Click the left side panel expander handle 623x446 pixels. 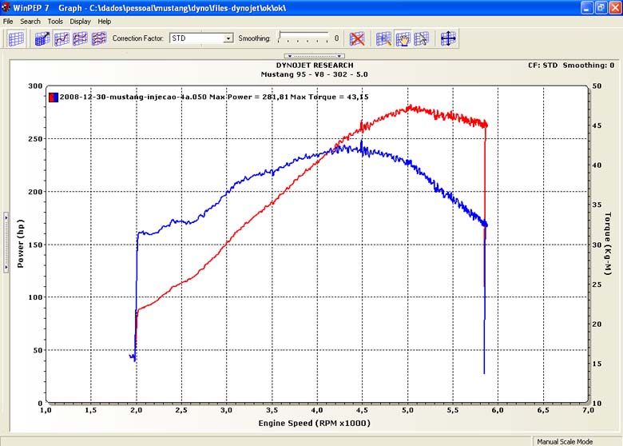6,242
